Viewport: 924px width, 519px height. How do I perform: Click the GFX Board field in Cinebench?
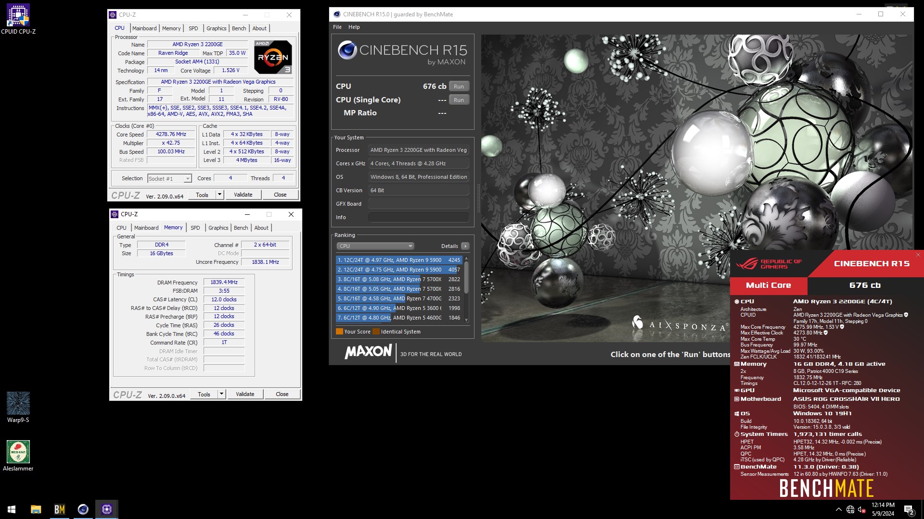(x=419, y=204)
